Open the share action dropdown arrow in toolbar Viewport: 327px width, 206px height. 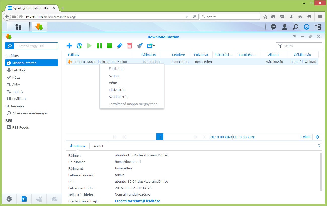point(154,46)
